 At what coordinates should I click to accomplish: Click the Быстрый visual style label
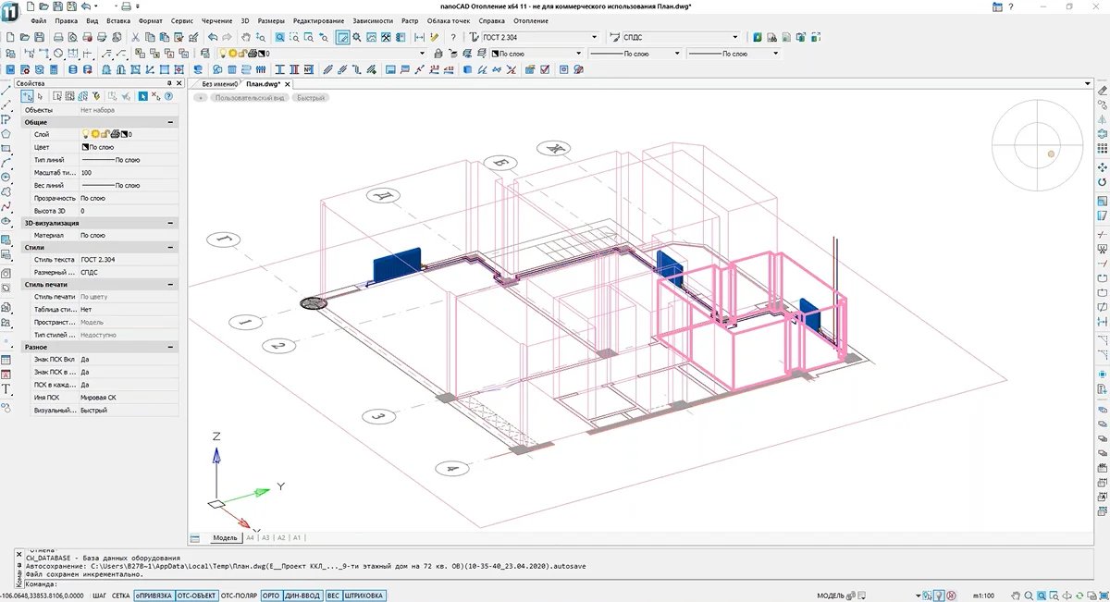[x=310, y=97]
